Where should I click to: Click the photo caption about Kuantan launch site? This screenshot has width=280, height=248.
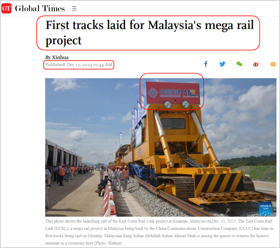(x=159, y=232)
